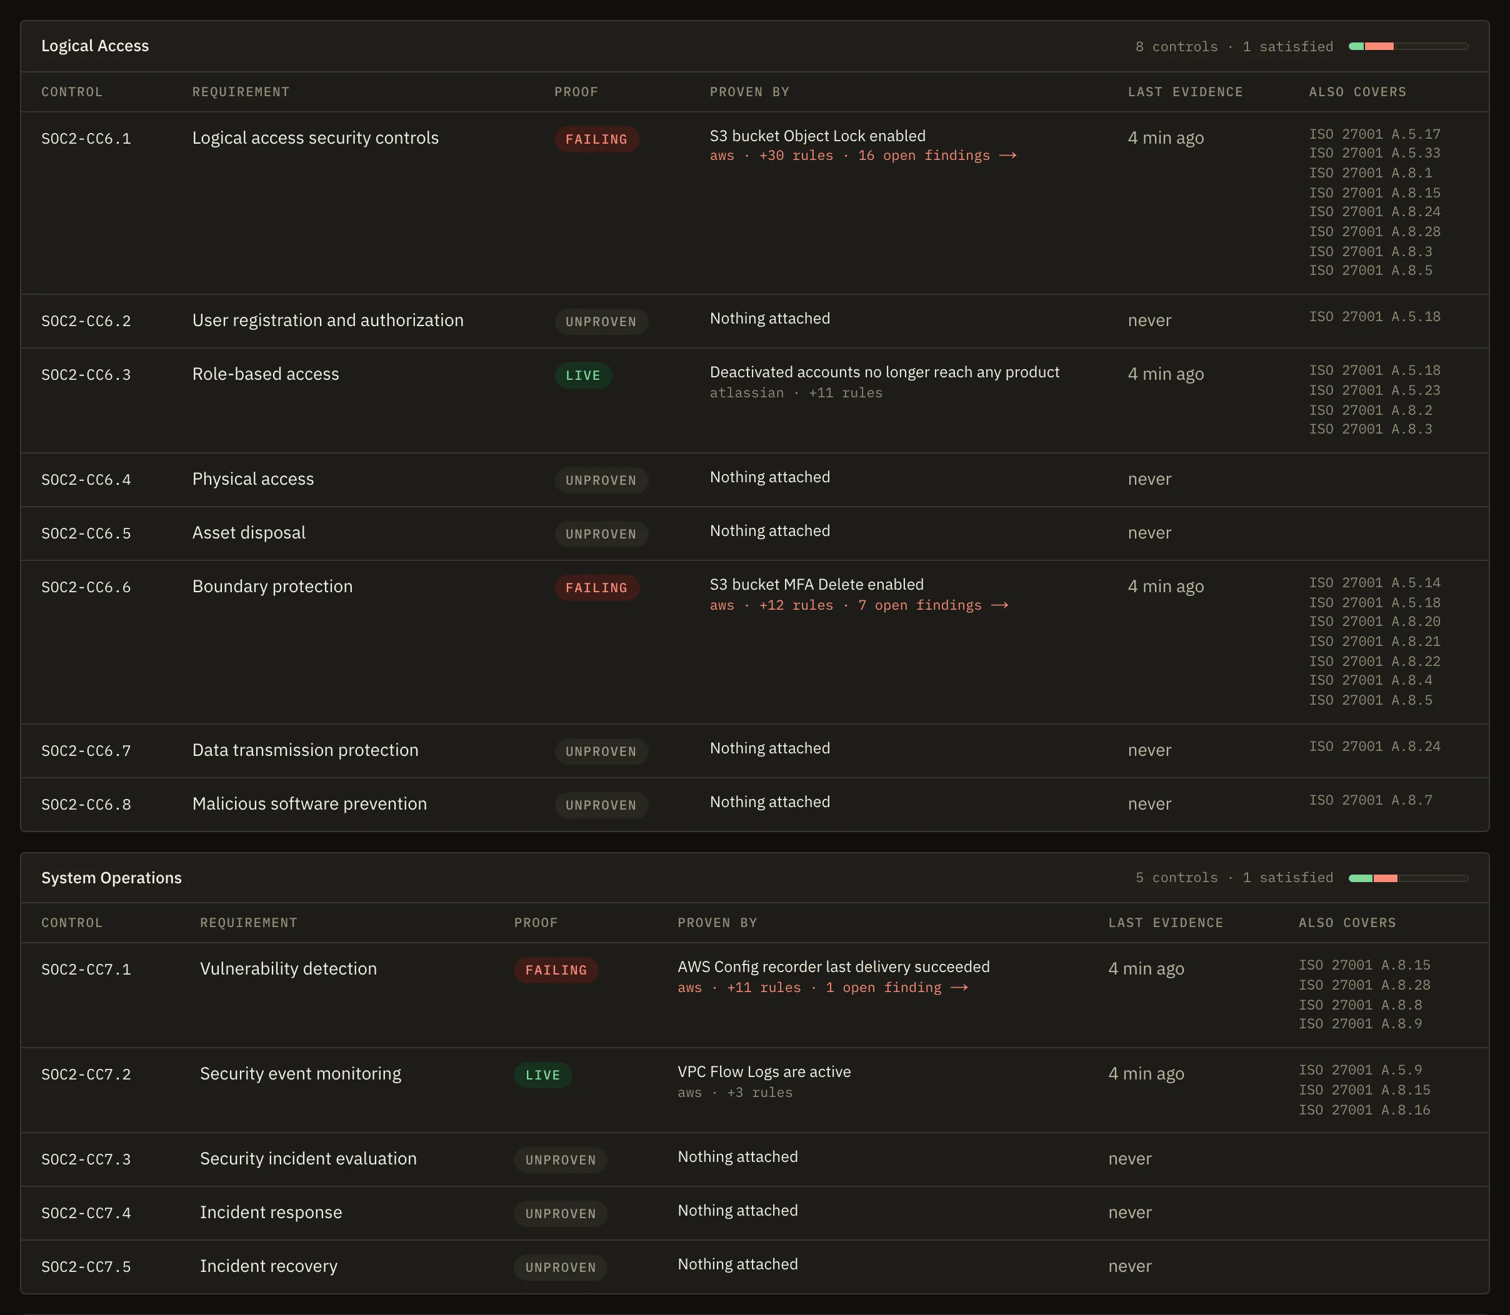Select the SOC2-CC6.1 control row

(754, 203)
